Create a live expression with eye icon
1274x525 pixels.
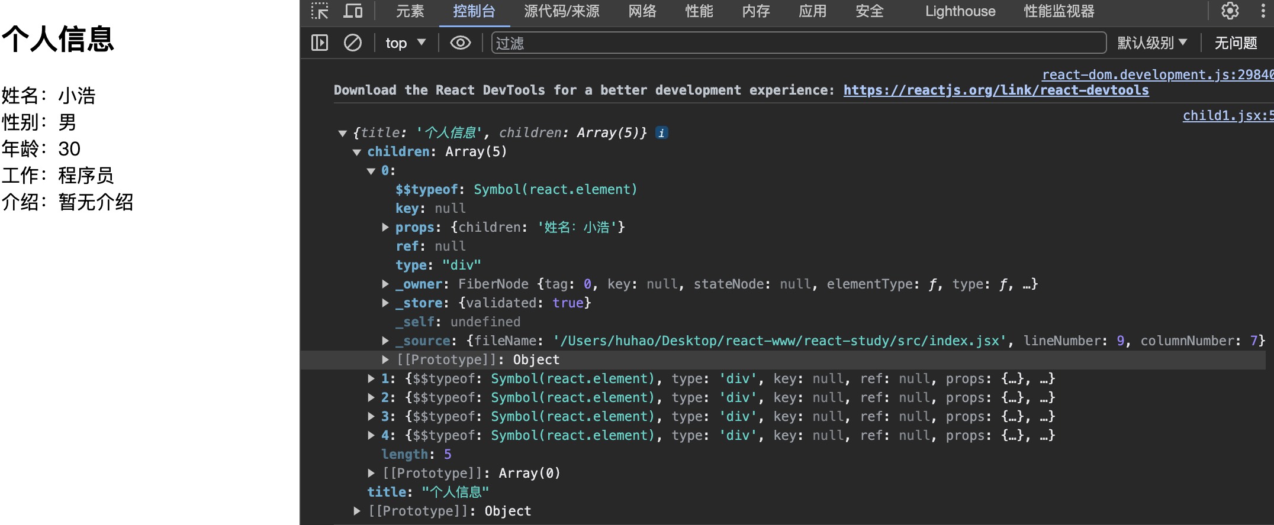pyautogui.click(x=461, y=43)
